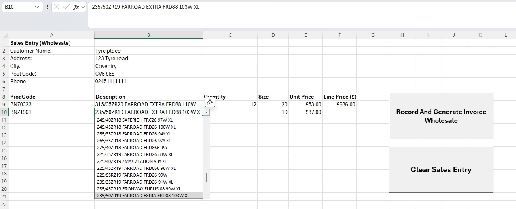Screen dimensions: 516x209
Task: Expand the formula bar options chevron
Action: click(83, 7)
